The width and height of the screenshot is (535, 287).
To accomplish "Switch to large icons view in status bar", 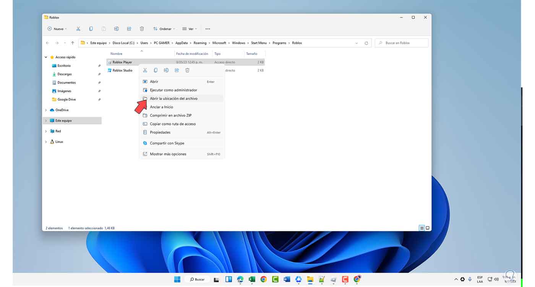I will 428,228.
